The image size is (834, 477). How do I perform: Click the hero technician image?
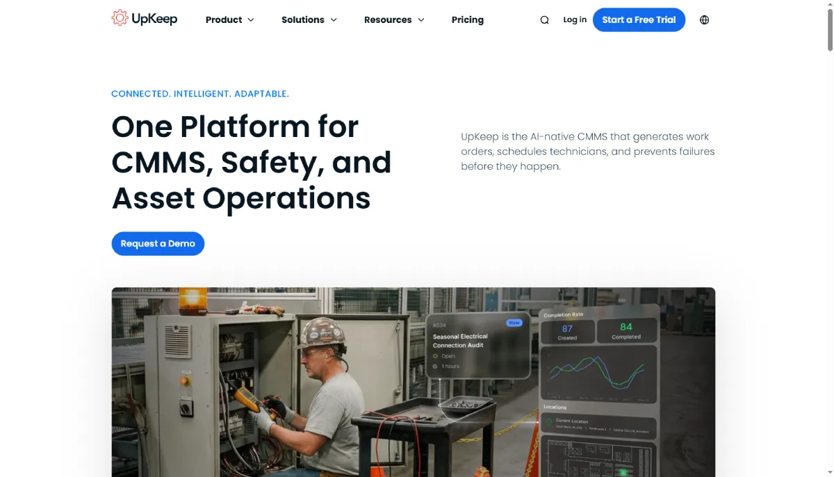click(x=414, y=382)
